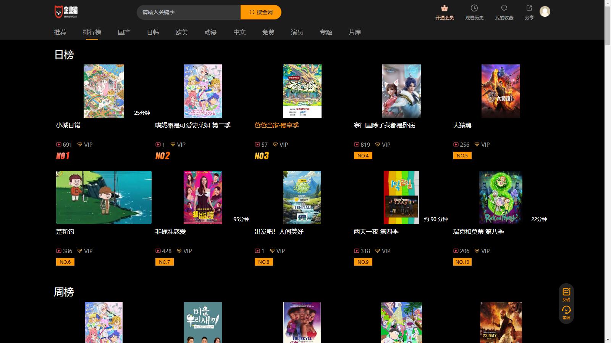The width and height of the screenshot is (611, 343).
Task: Open the 爸爸当家·慢享季 title link
Action: click(x=276, y=125)
